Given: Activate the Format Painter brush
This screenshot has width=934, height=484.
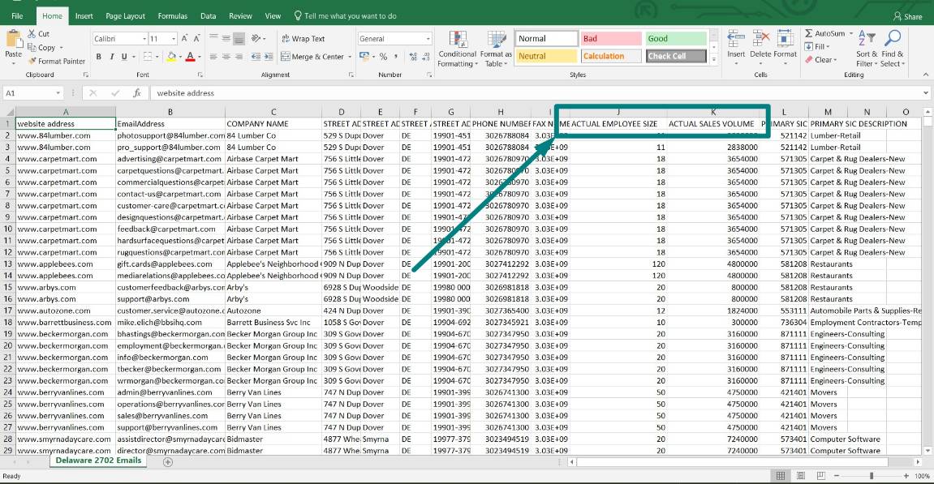Looking at the screenshot, I should point(32,61).
